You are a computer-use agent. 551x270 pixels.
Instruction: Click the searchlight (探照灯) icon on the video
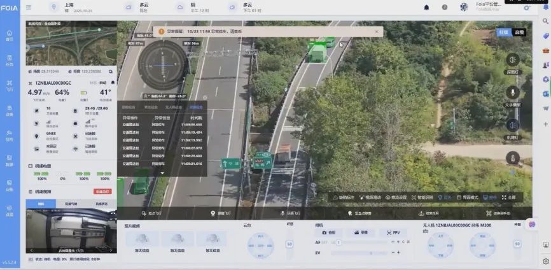[x=512, y=59]
